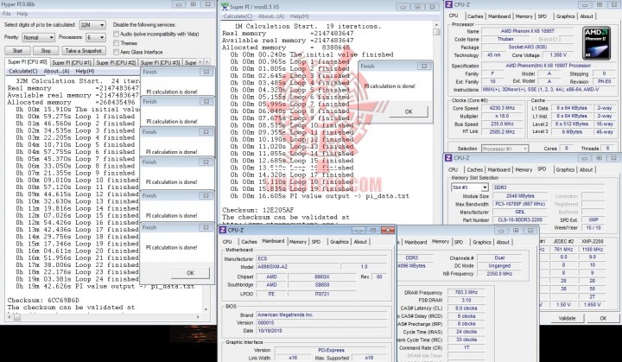Open About..(A) menu in Super PI mod1.5 XS

tap(271, 16)
